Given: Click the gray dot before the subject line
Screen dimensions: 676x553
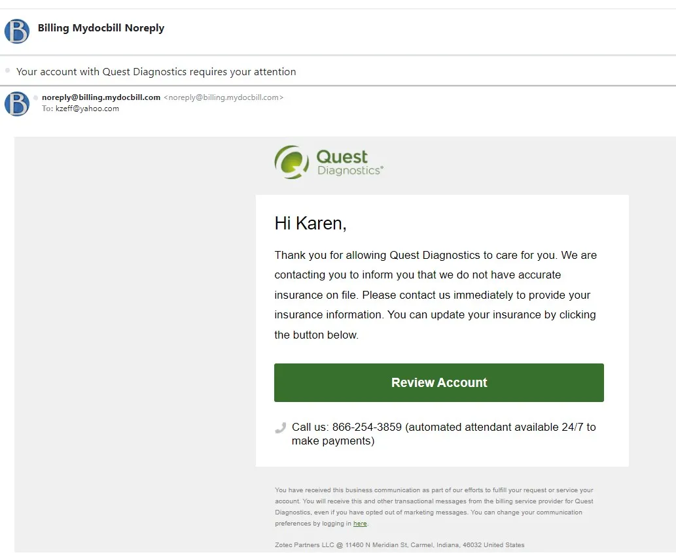Looking at the screenshot, I should pyautogui.click(x=8, y=70).
